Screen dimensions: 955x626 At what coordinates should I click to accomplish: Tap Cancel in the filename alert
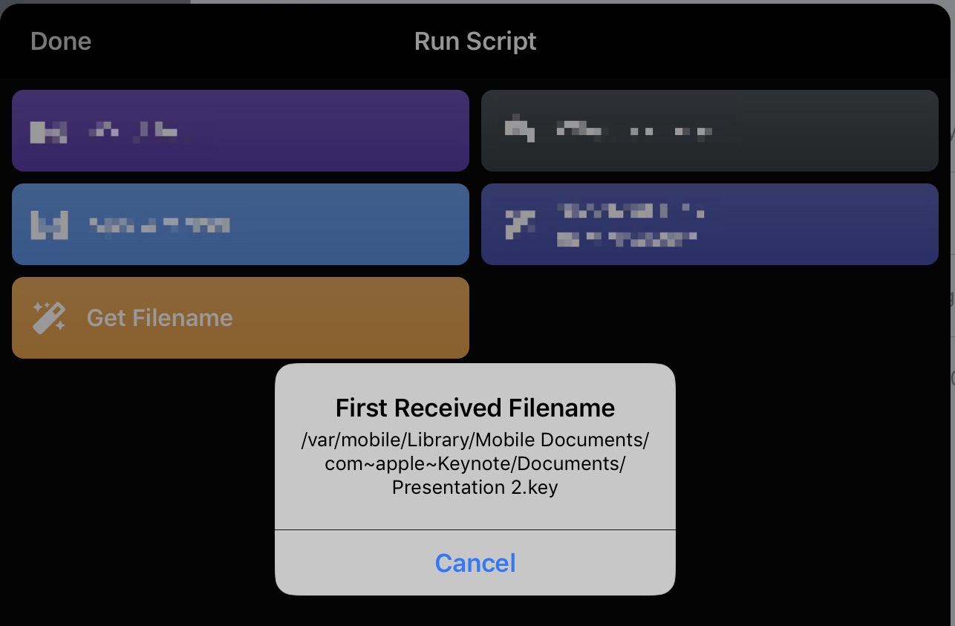click(475, 563)
